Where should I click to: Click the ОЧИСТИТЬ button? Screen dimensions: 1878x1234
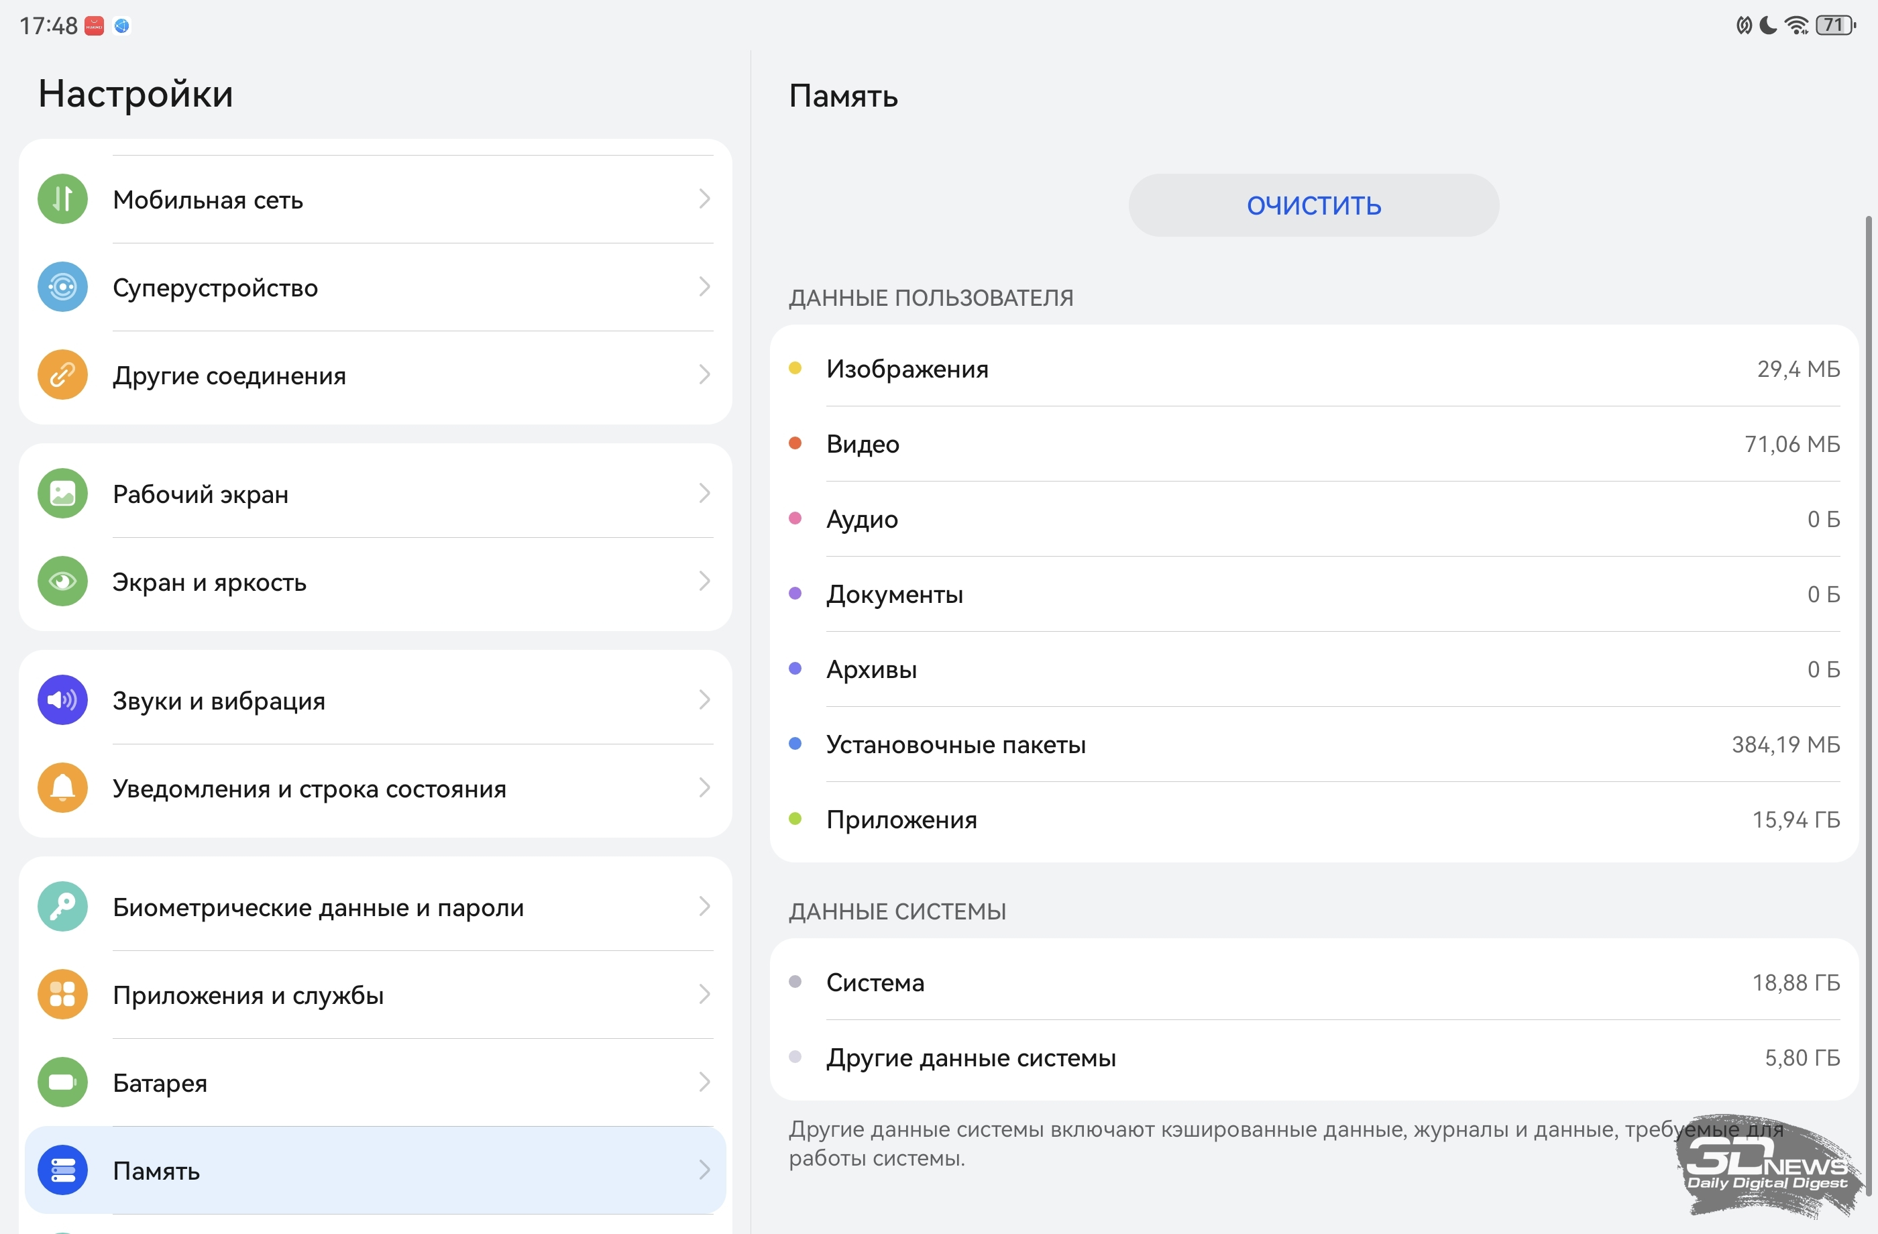[x=1314, y=205]
